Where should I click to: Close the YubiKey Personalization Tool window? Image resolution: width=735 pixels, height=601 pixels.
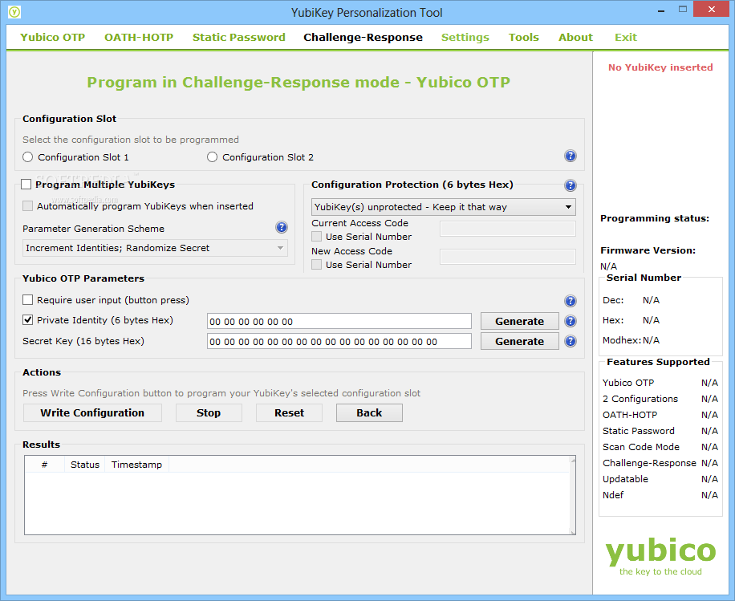pyautogui.click(x=711, y=10)
